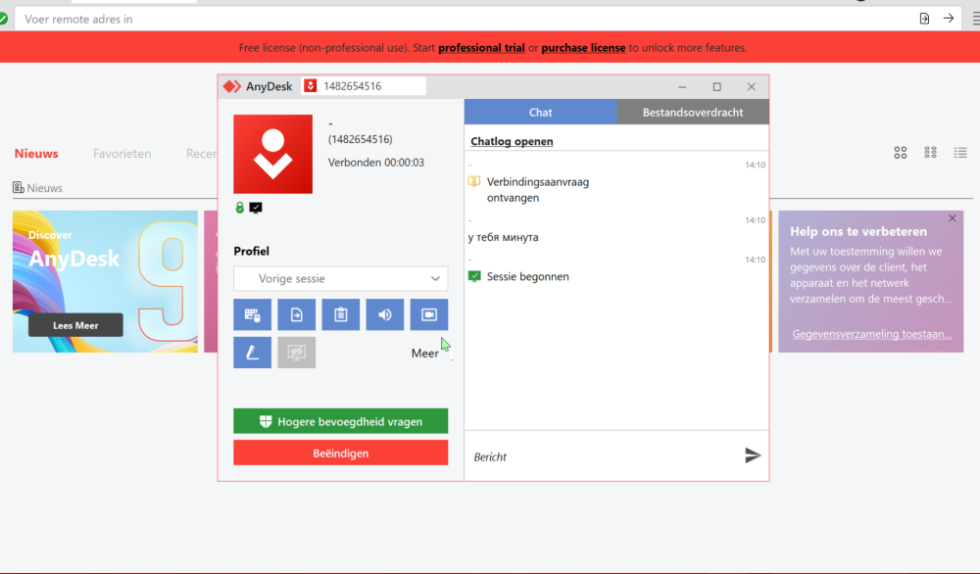Viewport: 980px width, 574px height.
Task: Click Gegevensverzameling toestaan link
Action: (x=872, y=334)
